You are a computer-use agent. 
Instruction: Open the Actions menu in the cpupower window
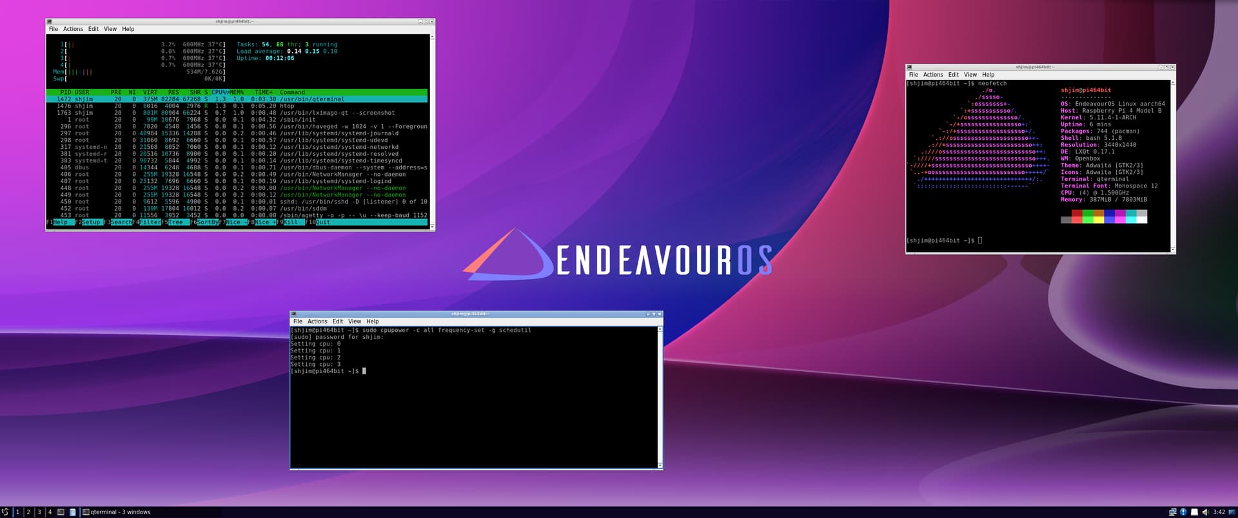pos(317,321)
